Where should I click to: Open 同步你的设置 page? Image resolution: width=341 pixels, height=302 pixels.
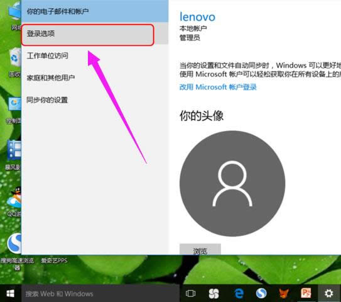tap(47, 100)
